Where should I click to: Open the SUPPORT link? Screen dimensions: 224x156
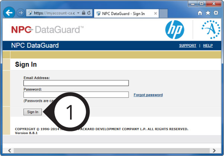(x=187, y=46)
